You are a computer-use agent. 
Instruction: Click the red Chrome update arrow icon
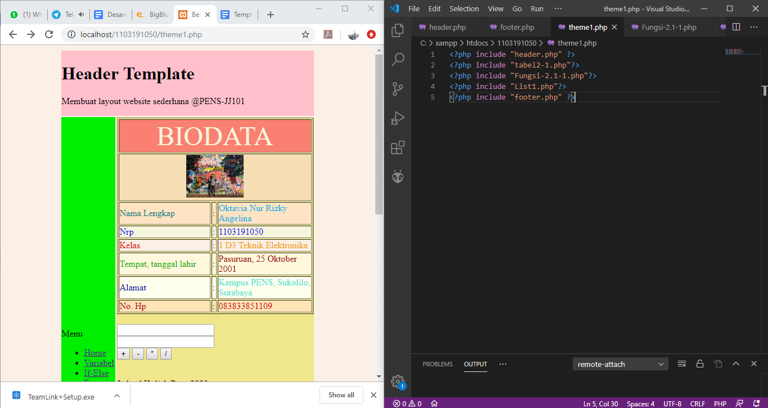pos(371,34)
